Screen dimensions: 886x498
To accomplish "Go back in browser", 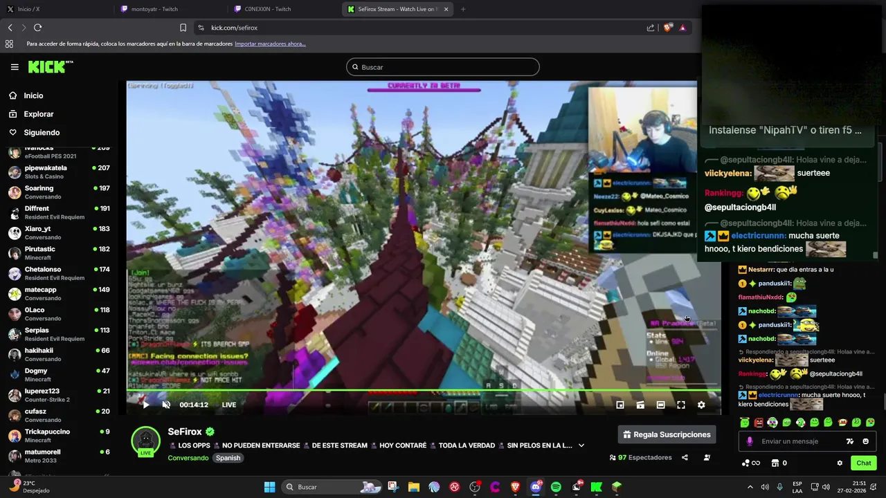I will [10, 28].
